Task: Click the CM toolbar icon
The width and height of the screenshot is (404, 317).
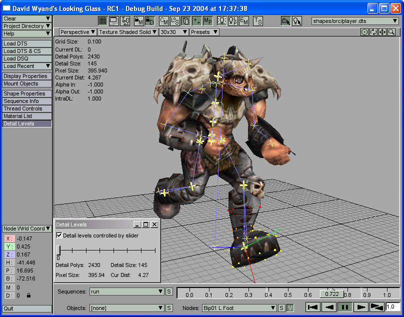Action: [163, 21]
